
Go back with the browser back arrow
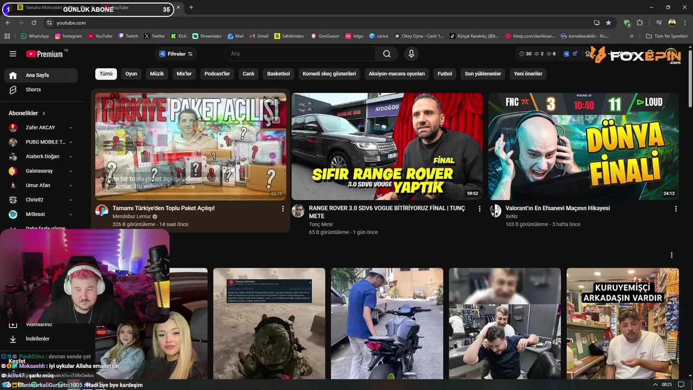(8, 23)
